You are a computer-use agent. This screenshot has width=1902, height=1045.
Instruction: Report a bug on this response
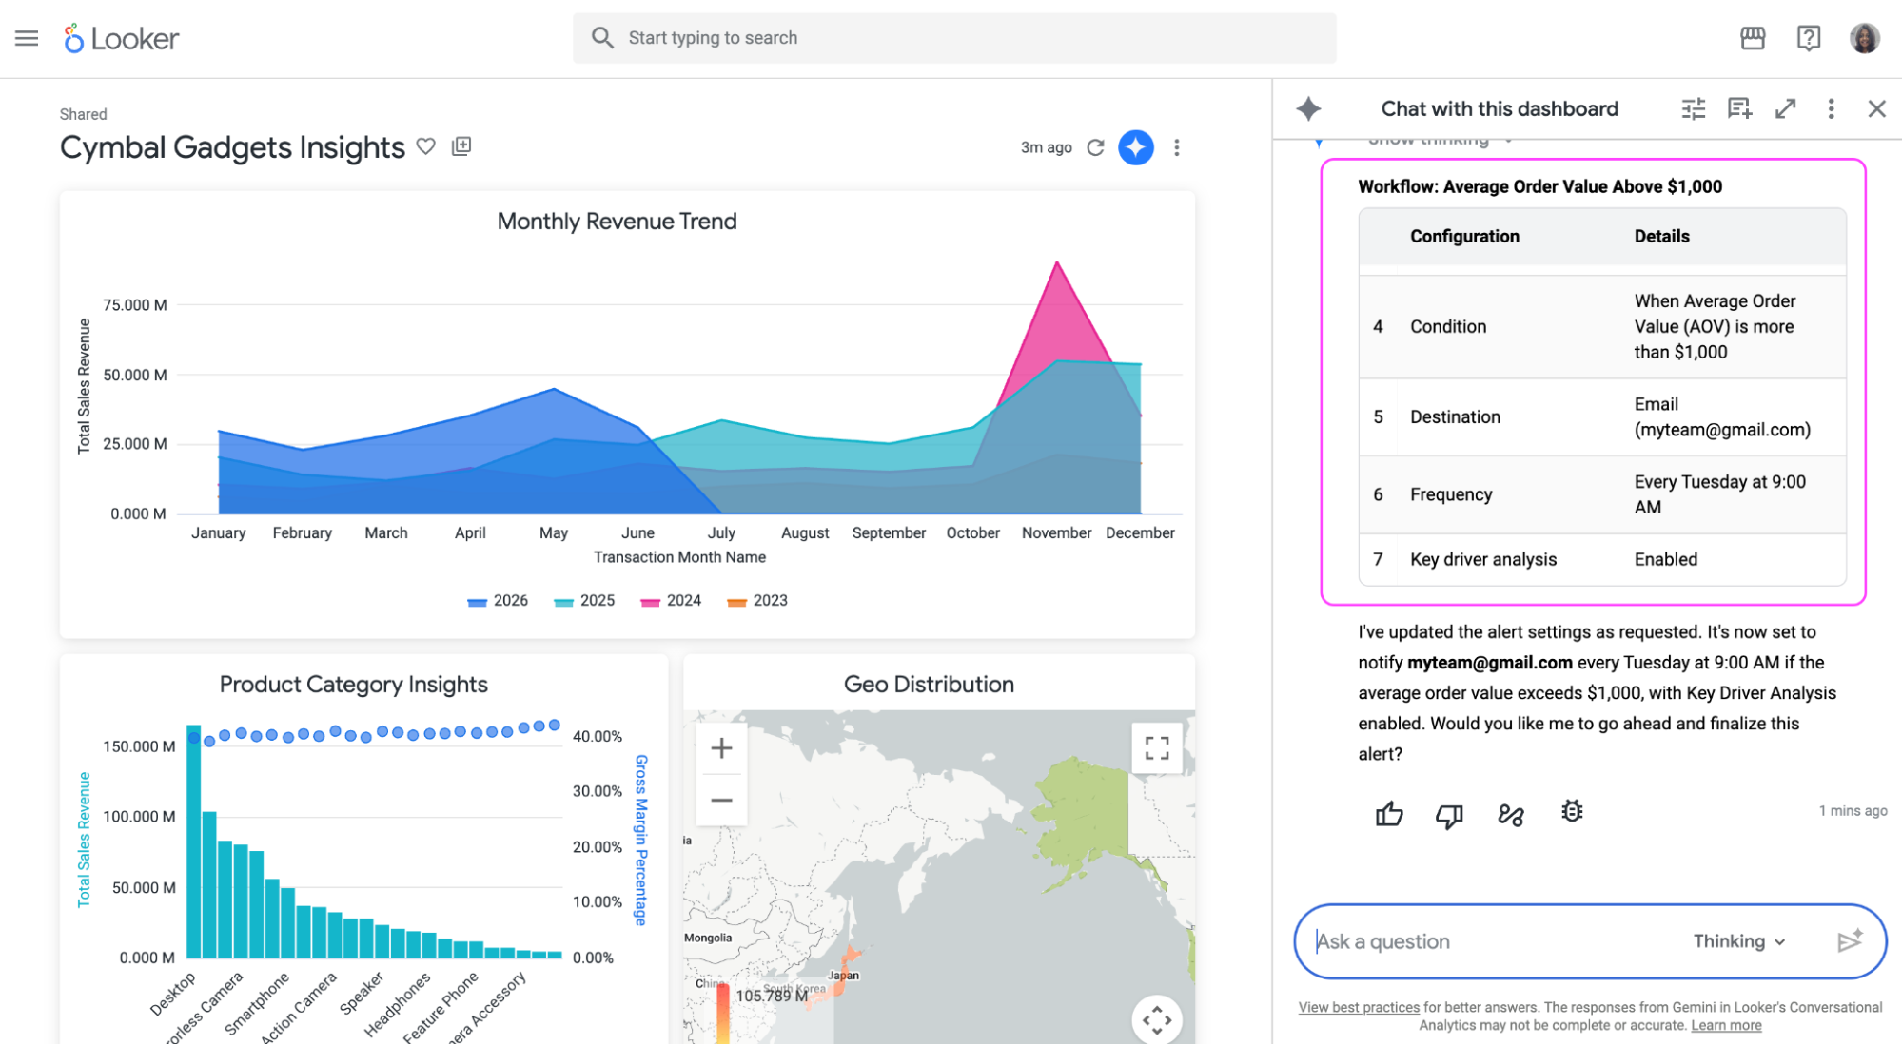point(1572,811)
